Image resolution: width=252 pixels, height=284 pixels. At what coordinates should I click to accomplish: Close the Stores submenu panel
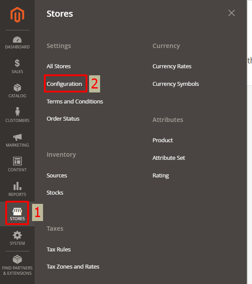pyautogui.click(x=231, y=13)
